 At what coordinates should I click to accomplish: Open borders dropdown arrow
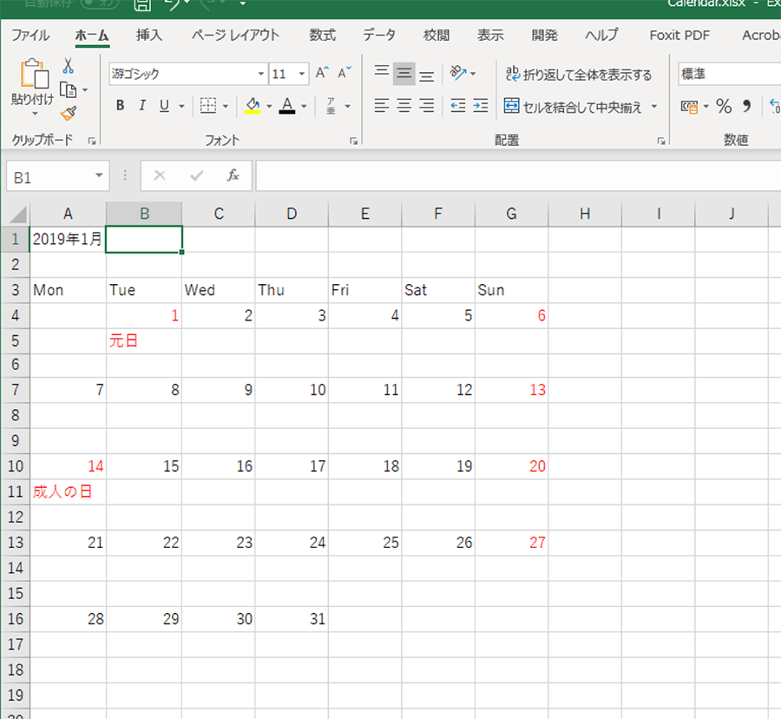point(225,106)
